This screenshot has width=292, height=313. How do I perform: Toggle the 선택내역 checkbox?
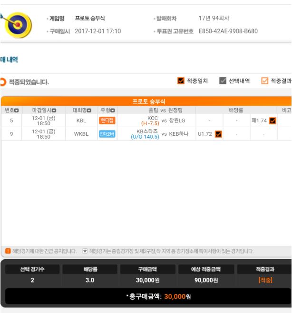click(223, 81)
